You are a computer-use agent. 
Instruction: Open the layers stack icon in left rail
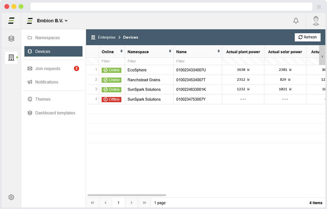coord(11,39)
